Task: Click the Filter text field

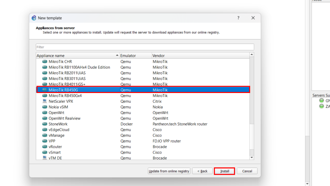Action: click(x=145, y=47)
